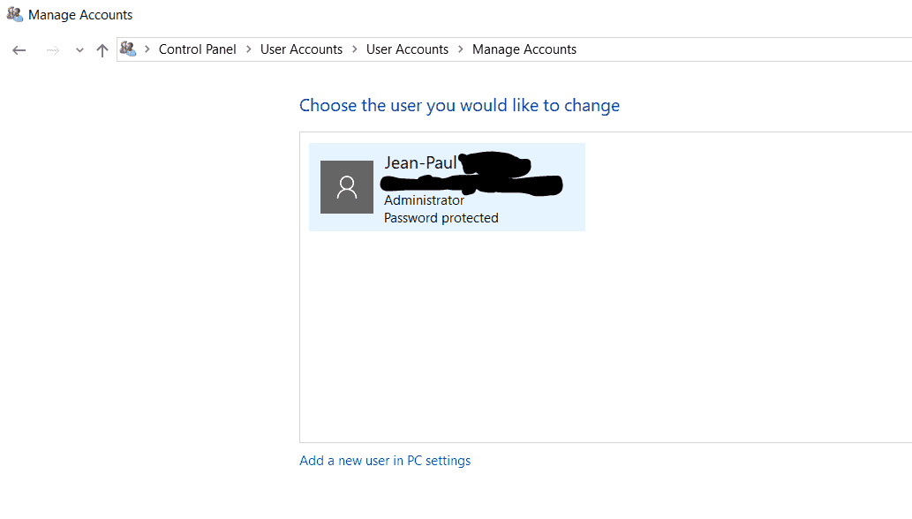Image resolution: width=912 pixels, height=519 pixels.
Task: Click the Choose the user heading text
Action: tap(459, 105)
